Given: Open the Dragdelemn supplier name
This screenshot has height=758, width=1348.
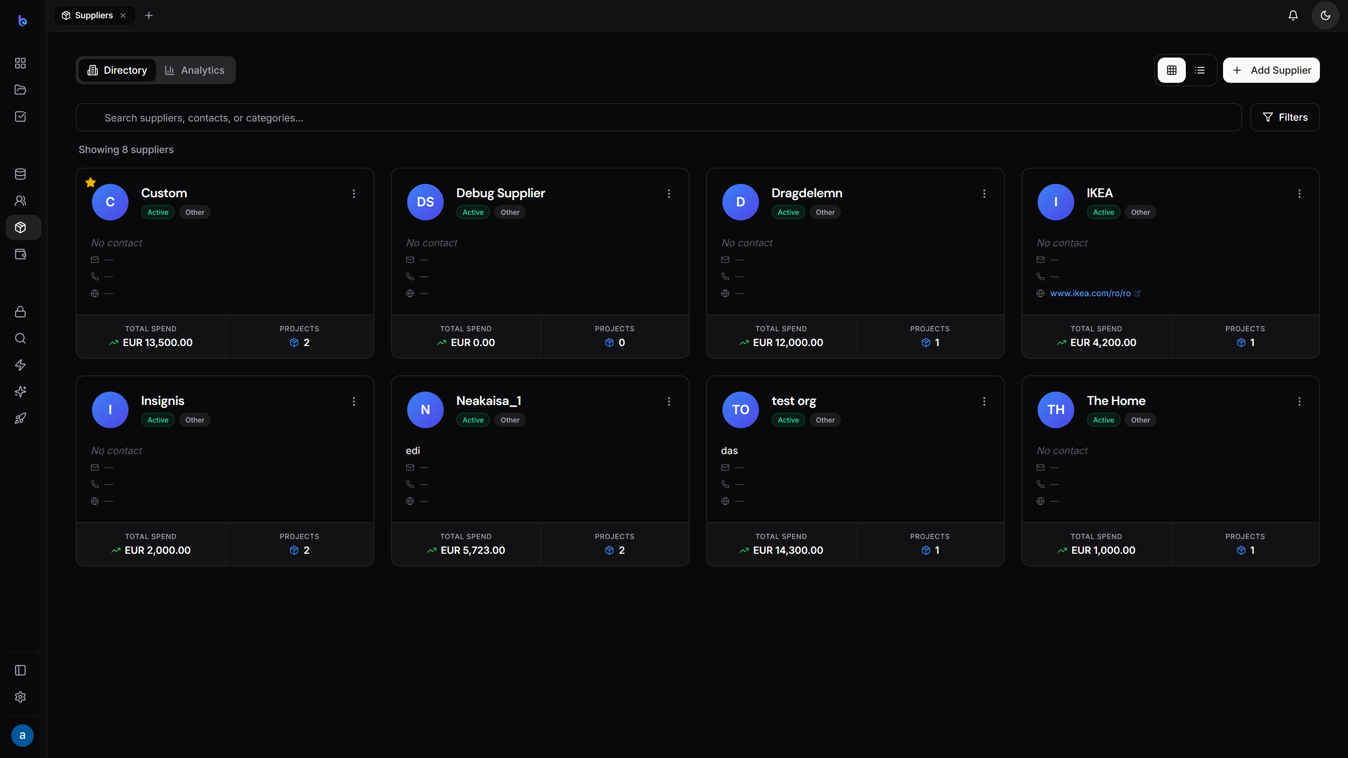Looking at the screenshot, I should point(806,193).
